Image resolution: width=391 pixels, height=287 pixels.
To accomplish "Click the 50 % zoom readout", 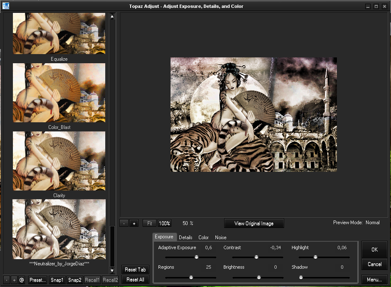I will [188, 223].
